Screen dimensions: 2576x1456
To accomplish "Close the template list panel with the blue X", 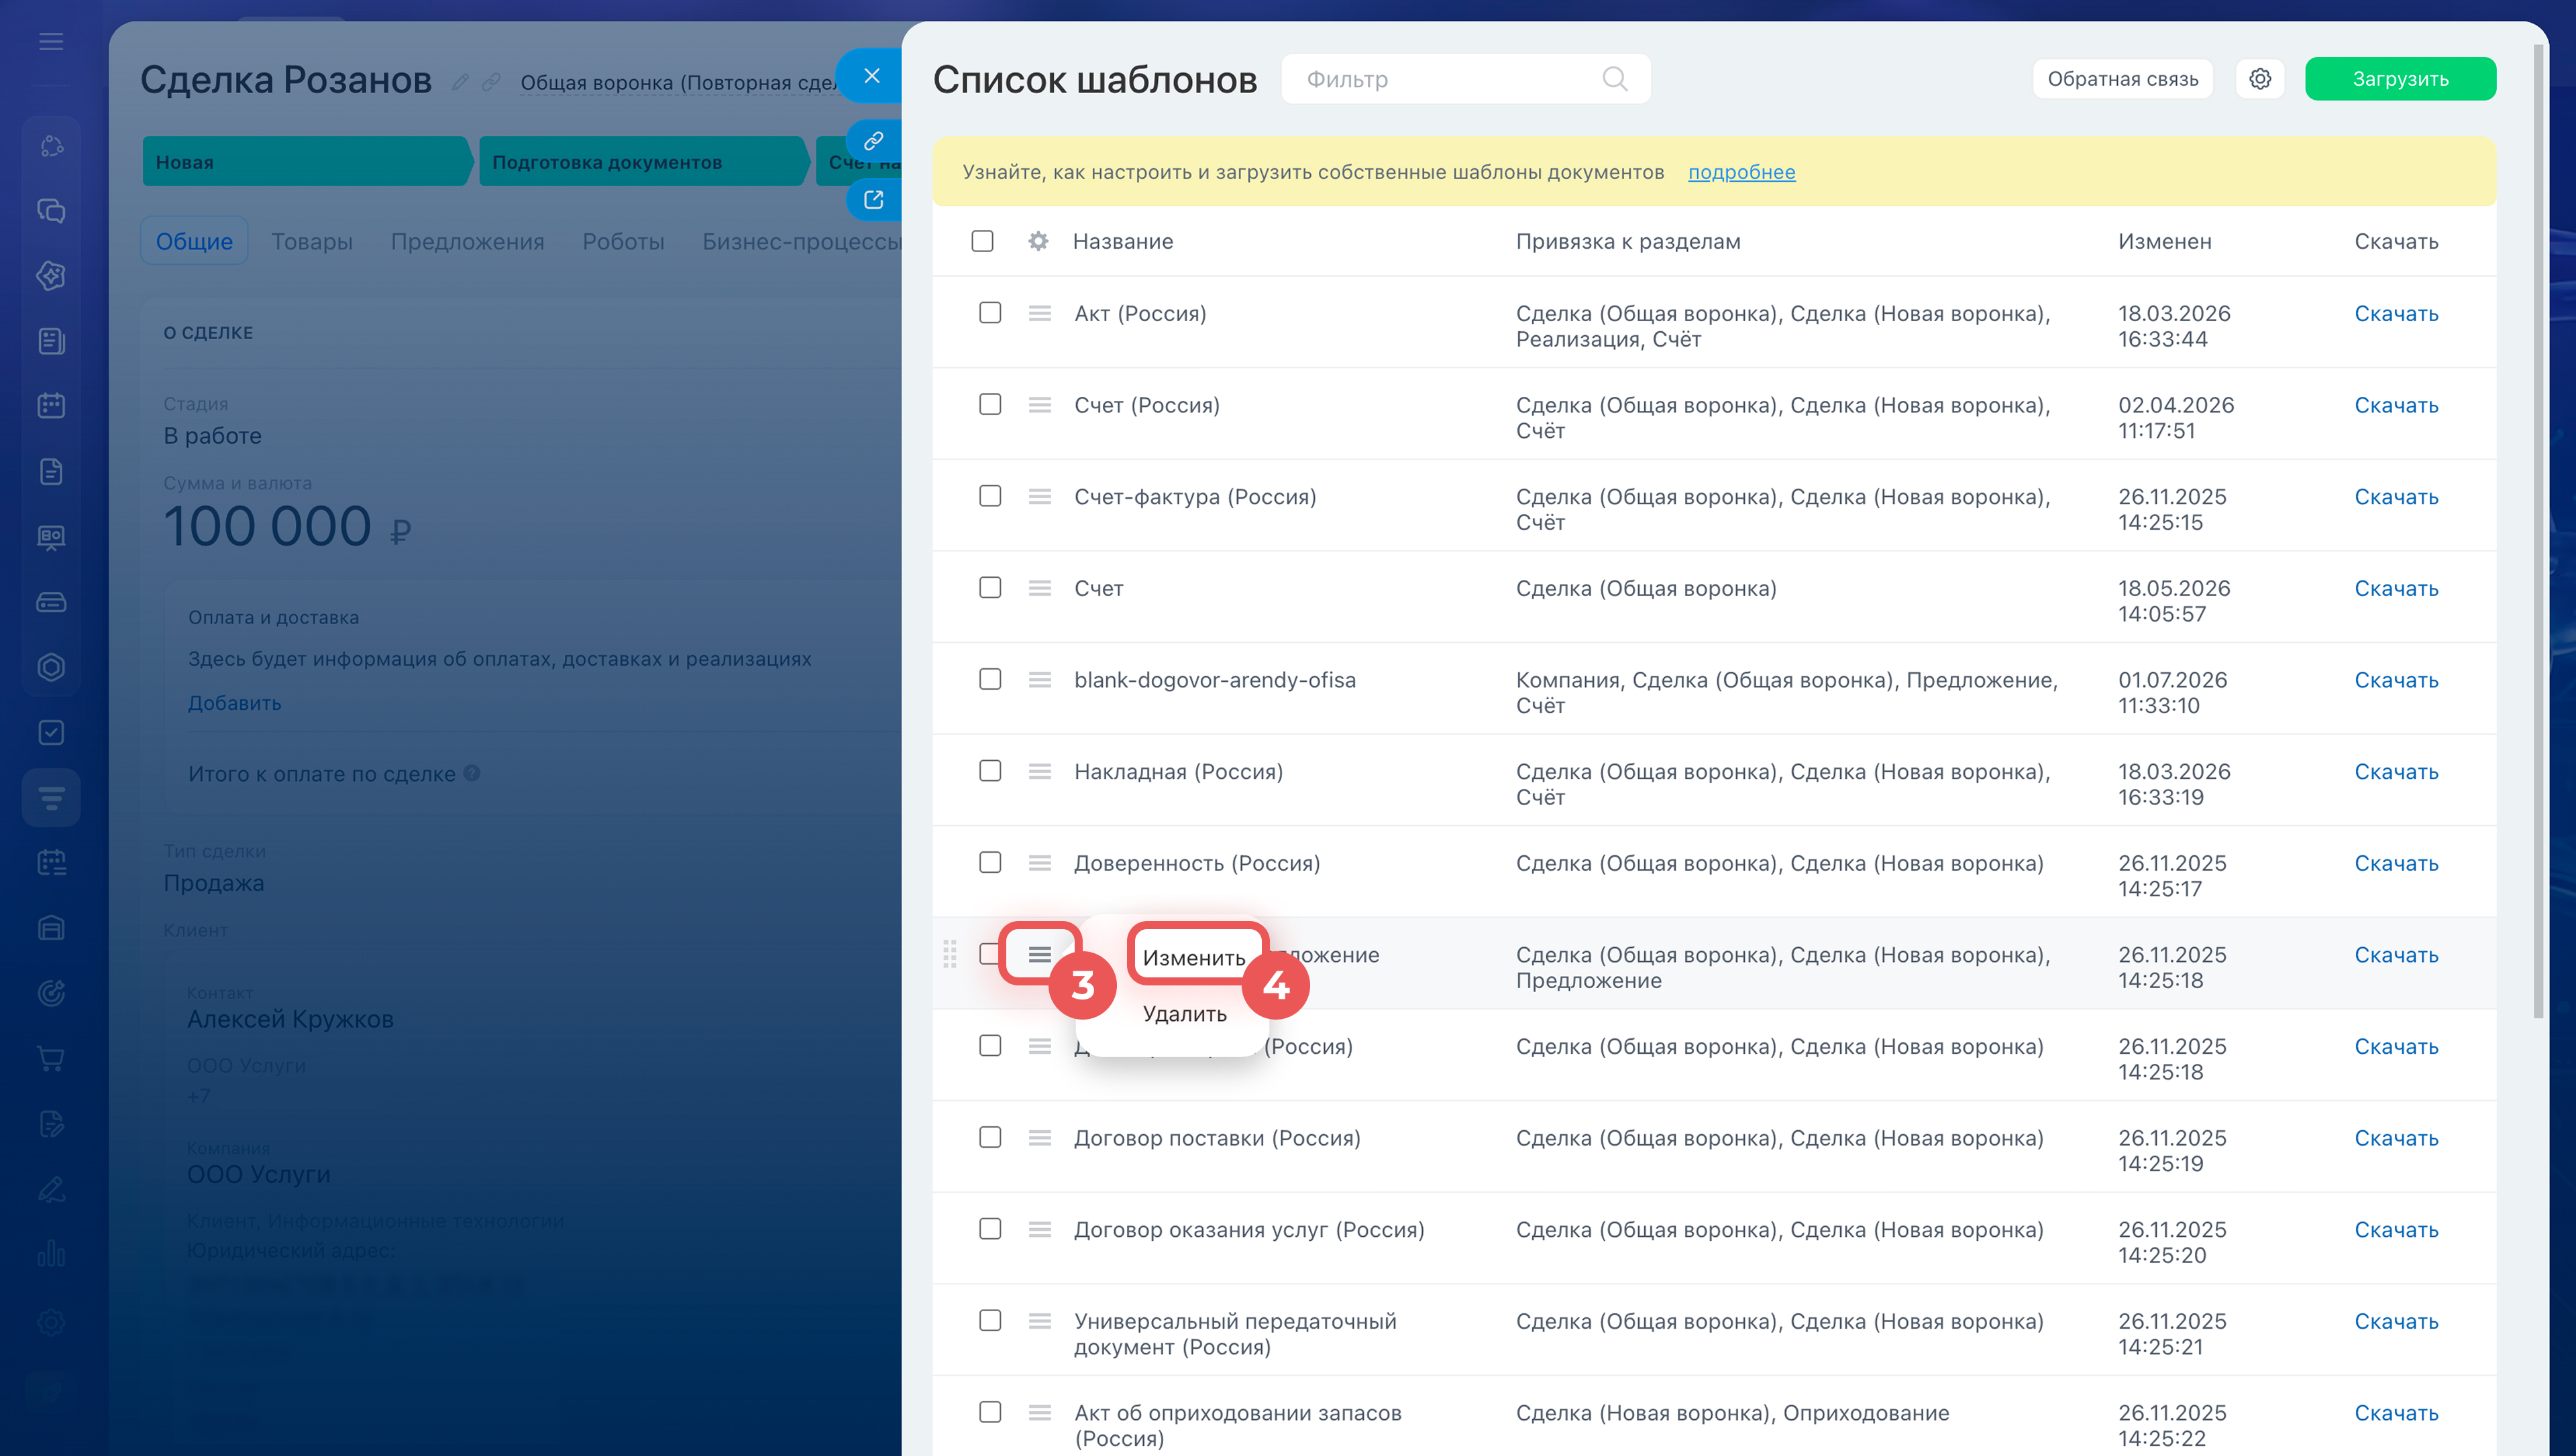I will point(871,76).
